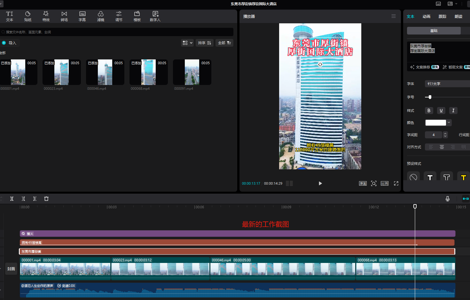Open the 转场 transitions panel
This screenshot has width=470, height=300.
tap(64, 16)
